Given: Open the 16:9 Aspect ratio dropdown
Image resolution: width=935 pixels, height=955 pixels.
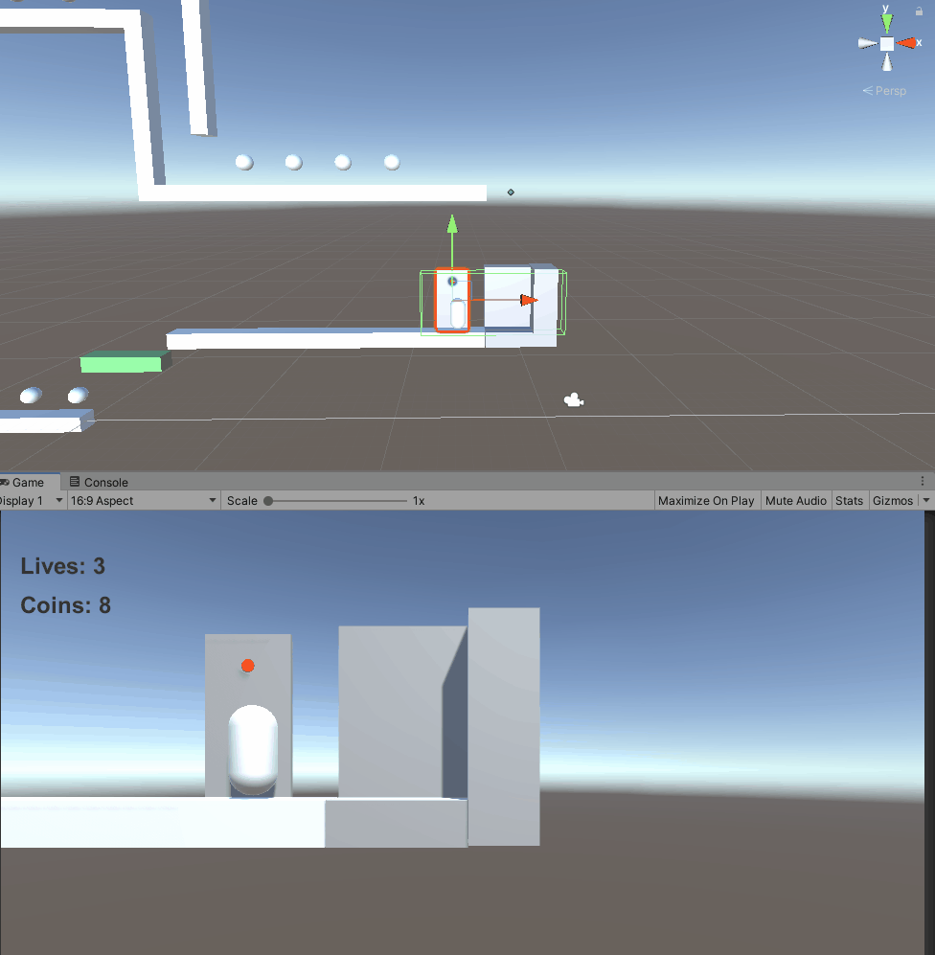Looking at the screenshot, I should click(x=142, y=500).
